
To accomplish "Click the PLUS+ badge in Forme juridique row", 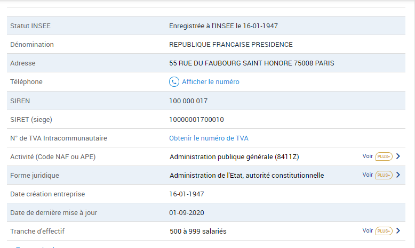I will pyautogui.click(x=384, y=175).
